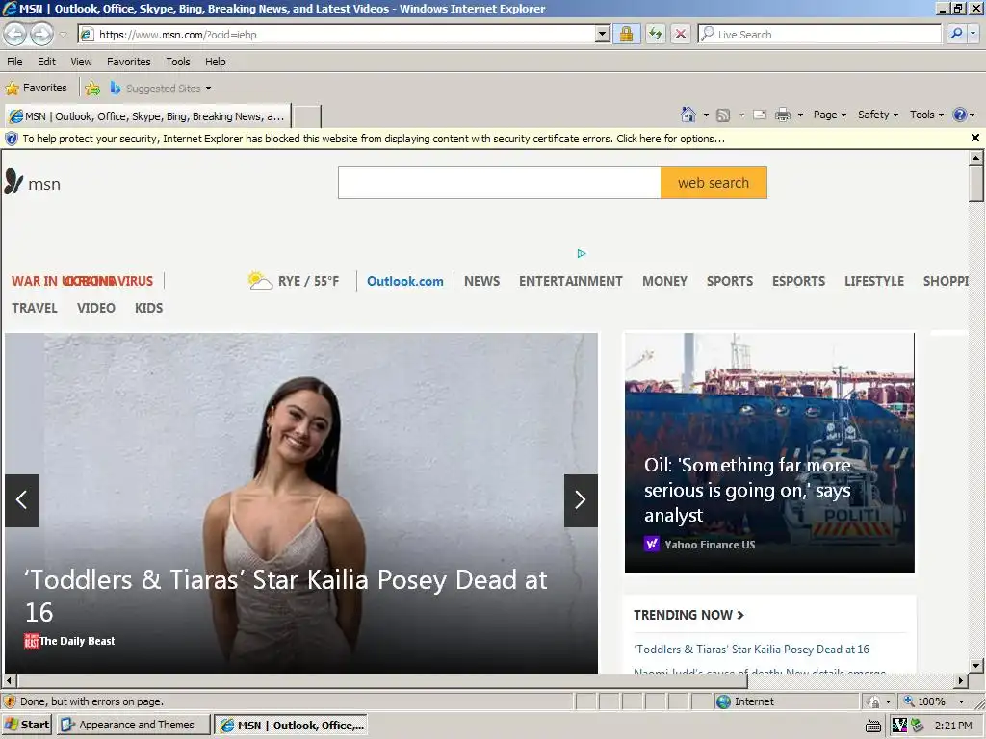986x739 pixels.
Task: Open the Page command dropdown
Action: tap(830, 115)
